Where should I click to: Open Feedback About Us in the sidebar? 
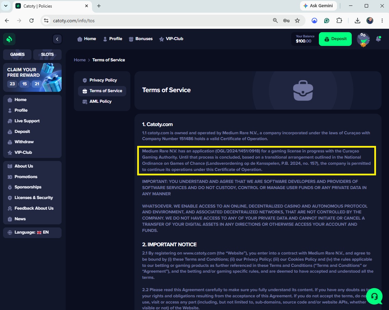[x=32, y=208]
